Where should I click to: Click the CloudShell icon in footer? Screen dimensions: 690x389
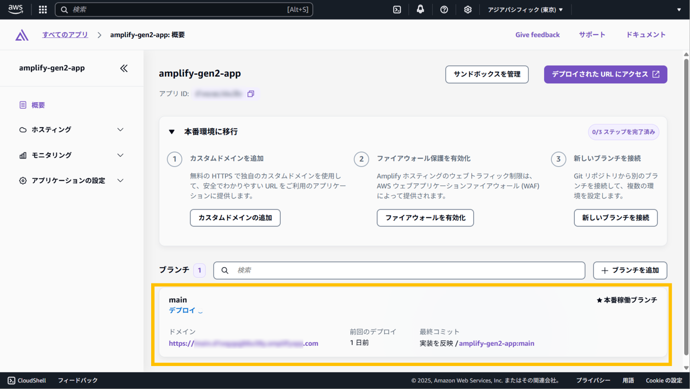tap(12, 380)
